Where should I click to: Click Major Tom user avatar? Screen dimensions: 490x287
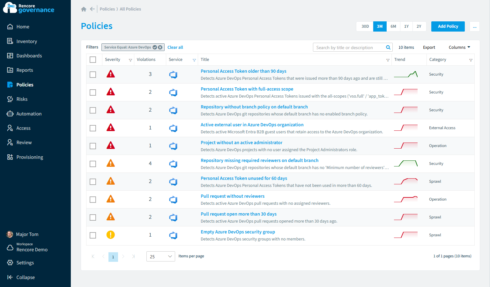pyautogui.click(x=10, y=234)
